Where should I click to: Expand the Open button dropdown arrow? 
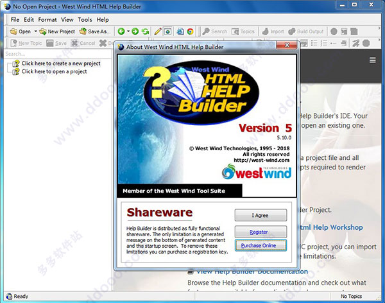click(x=35, y=31)
